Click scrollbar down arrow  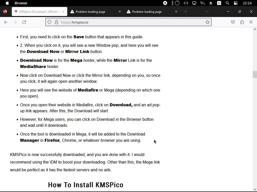pos(255,189)
